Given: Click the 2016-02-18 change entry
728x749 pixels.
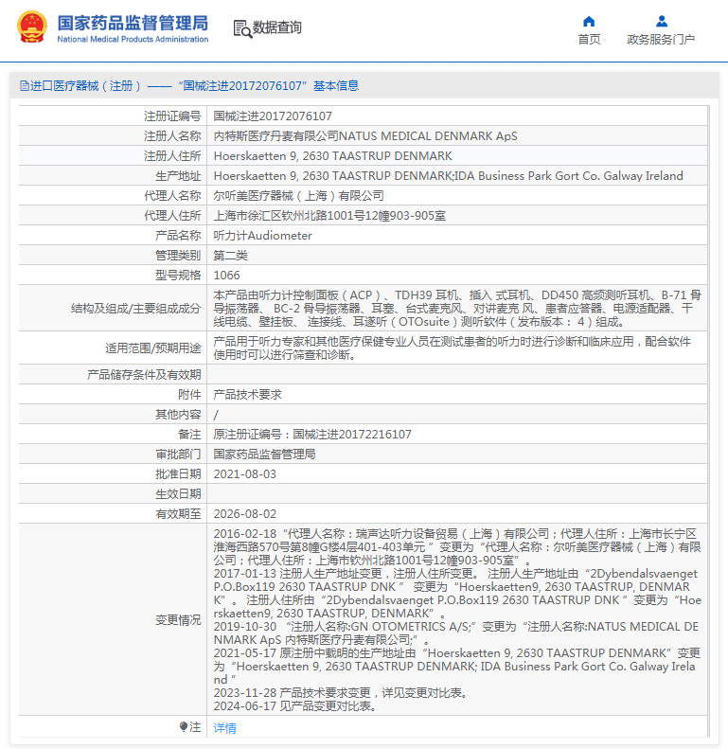Looking at the screenshot, I should (x=456, y=546).
